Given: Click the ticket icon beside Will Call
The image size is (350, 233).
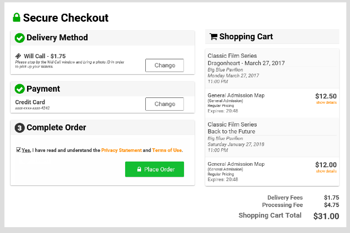Looking at the screenshot, I should (x=18, y=56).
